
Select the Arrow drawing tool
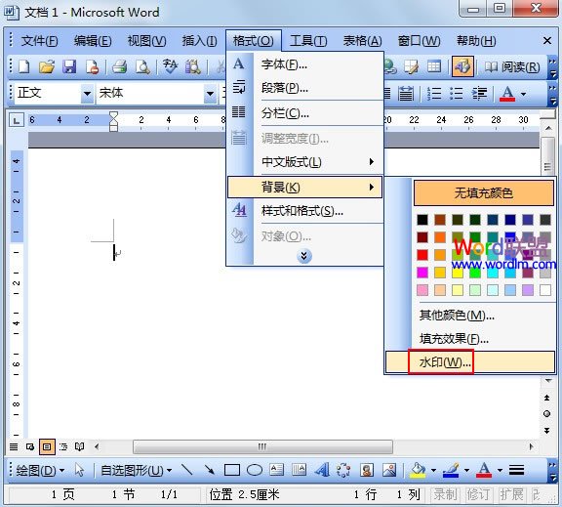210,470
